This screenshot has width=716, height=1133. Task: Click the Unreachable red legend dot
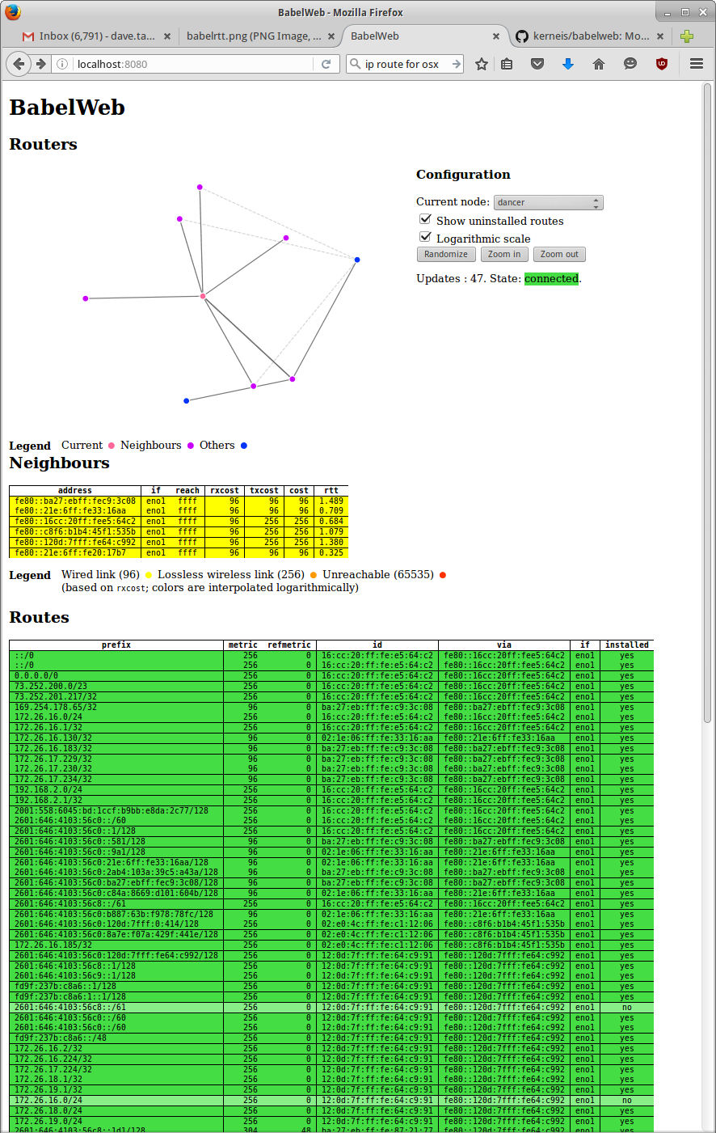tap(443, 575)
